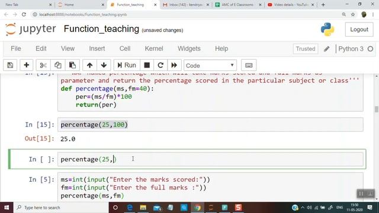Image resolution: width=379 pixels, height=213 pixels.
Task: Open the Kernel menu
Action: click(154, 49)
